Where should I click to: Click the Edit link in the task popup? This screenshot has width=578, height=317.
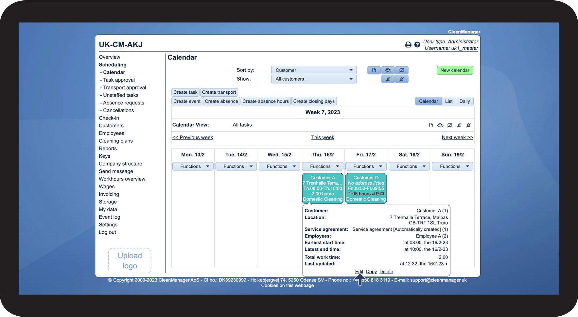point(359,272)
